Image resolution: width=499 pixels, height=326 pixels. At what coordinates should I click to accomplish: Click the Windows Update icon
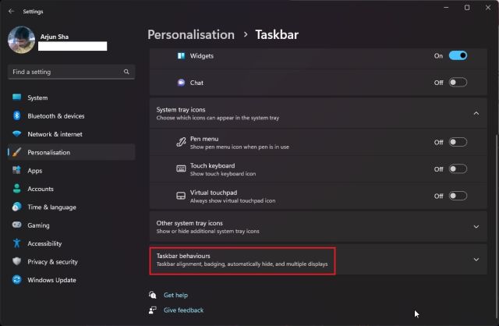pyautogui.click(x=16, y=280)
